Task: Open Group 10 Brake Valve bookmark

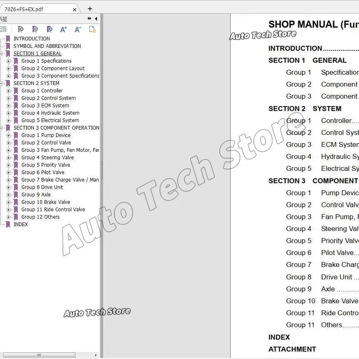Action: [46, 202]
